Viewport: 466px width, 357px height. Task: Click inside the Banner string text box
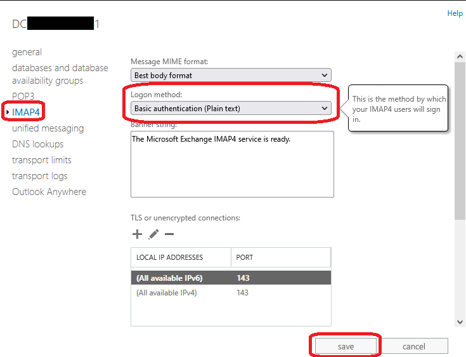(x=232, y=165)
